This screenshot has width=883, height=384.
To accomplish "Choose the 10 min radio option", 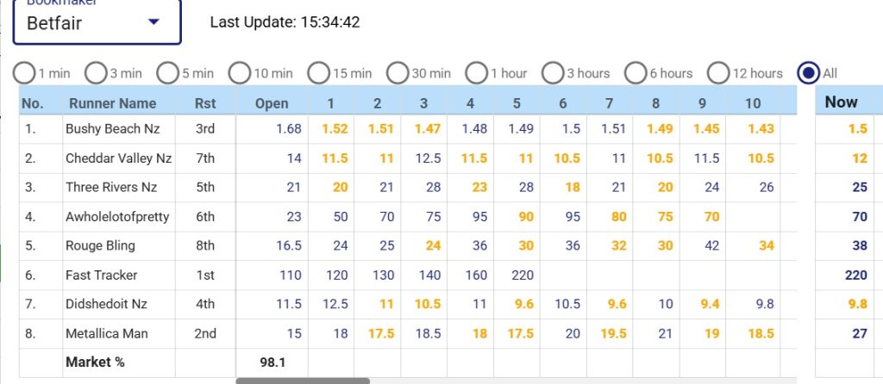I will click(x=240, y=73).
